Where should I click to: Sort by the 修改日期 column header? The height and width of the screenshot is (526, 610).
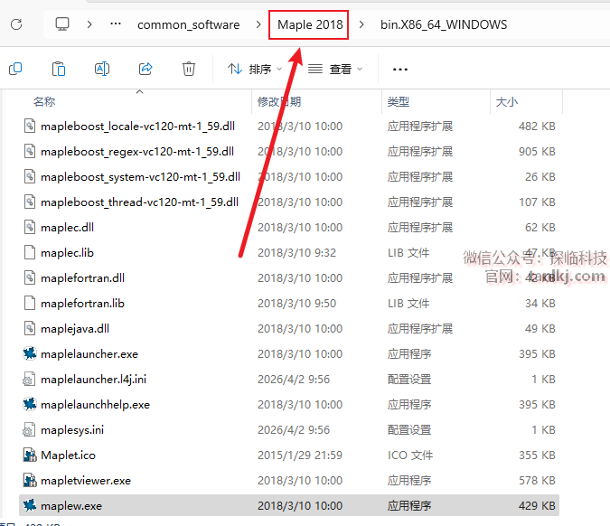pyautogui.click(x=279, y=102)
